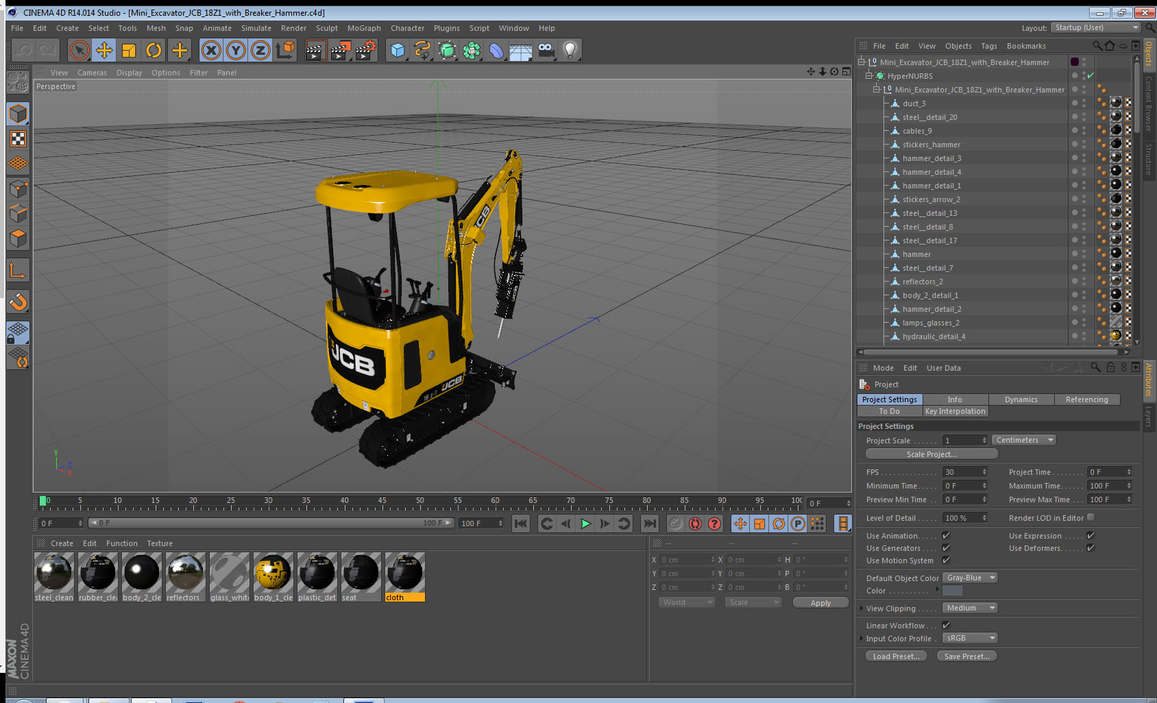
Task: Toggle the Linear Workflow checkbox
Action: point(946,626)
